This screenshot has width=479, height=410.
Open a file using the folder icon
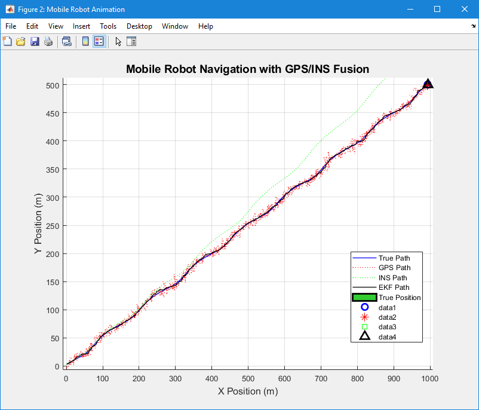[21, 41]
